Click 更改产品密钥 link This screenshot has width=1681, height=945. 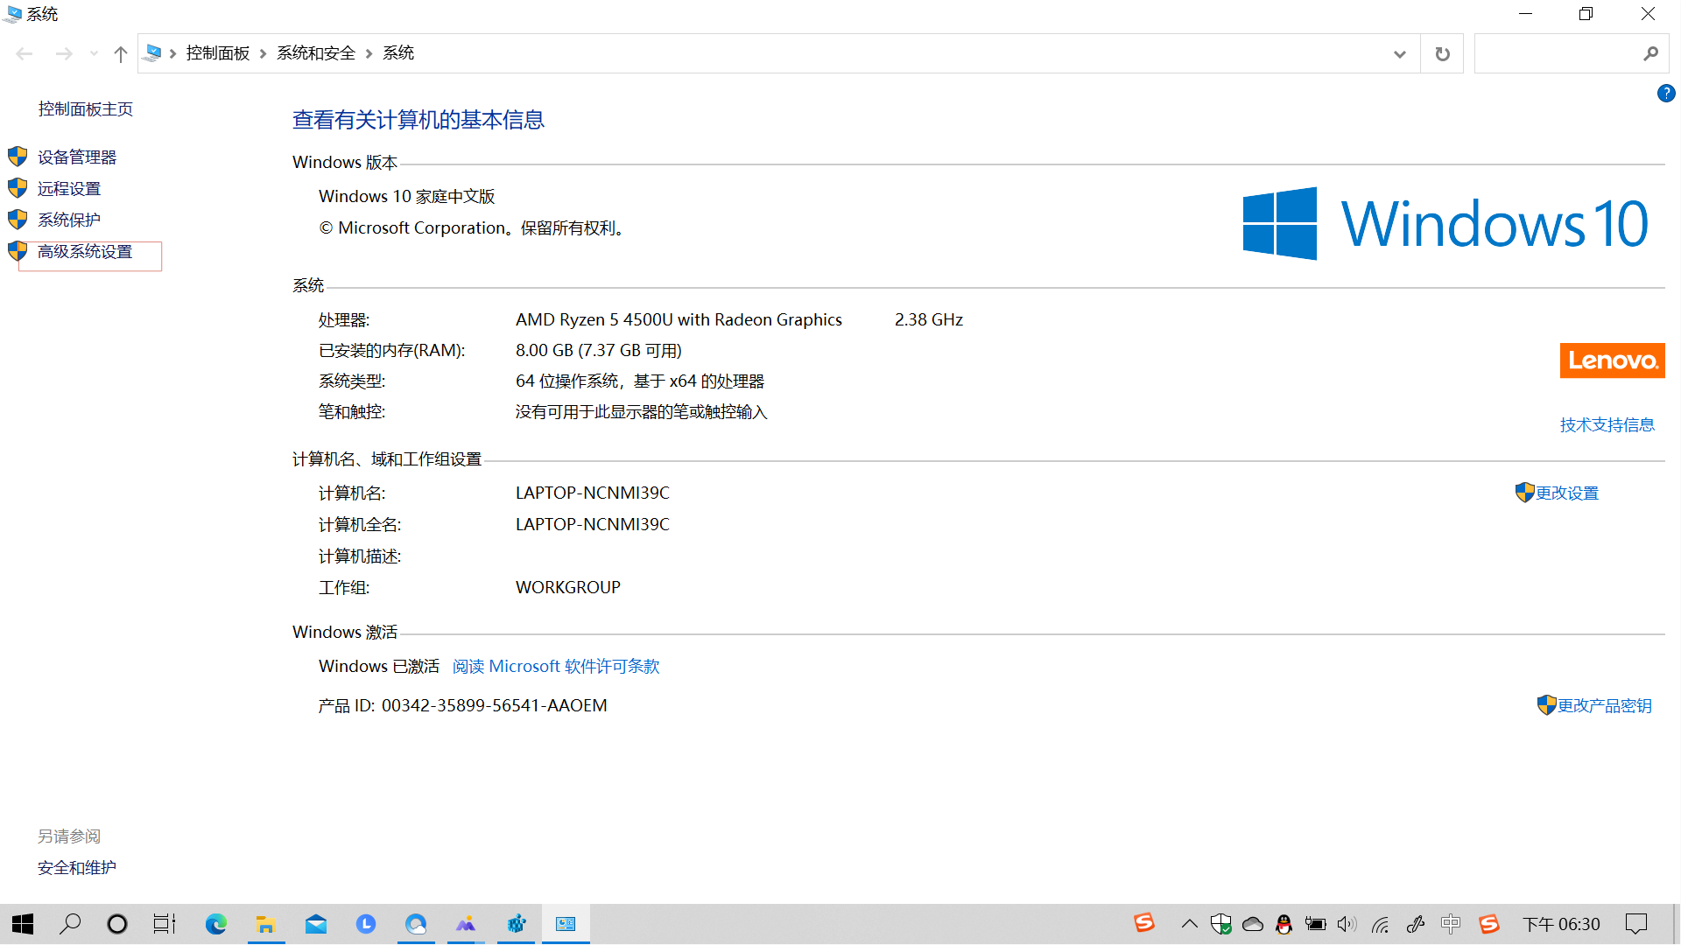click(x=1605, y=706)
